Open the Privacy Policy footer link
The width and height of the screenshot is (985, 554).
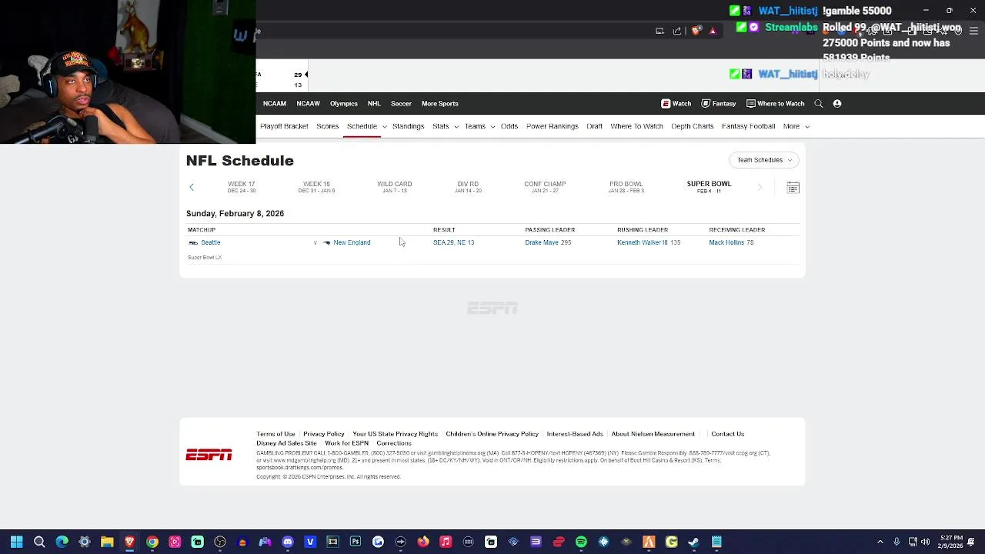323,434
